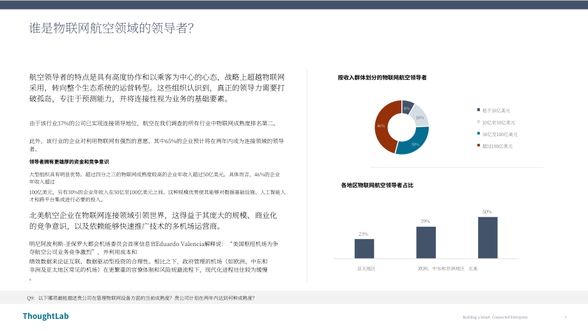Viewport: 588px width, 331px height.
Task: Click the teal legend swatch for 50亿至100亿美元
Action: [x=479, y=134]
